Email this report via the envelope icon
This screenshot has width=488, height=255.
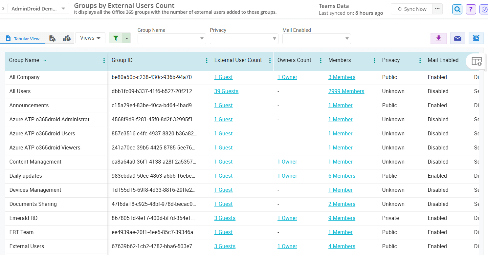[457, 38]
